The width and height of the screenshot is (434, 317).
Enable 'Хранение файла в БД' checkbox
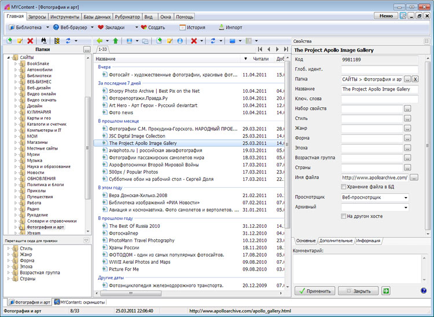point(344,187)
